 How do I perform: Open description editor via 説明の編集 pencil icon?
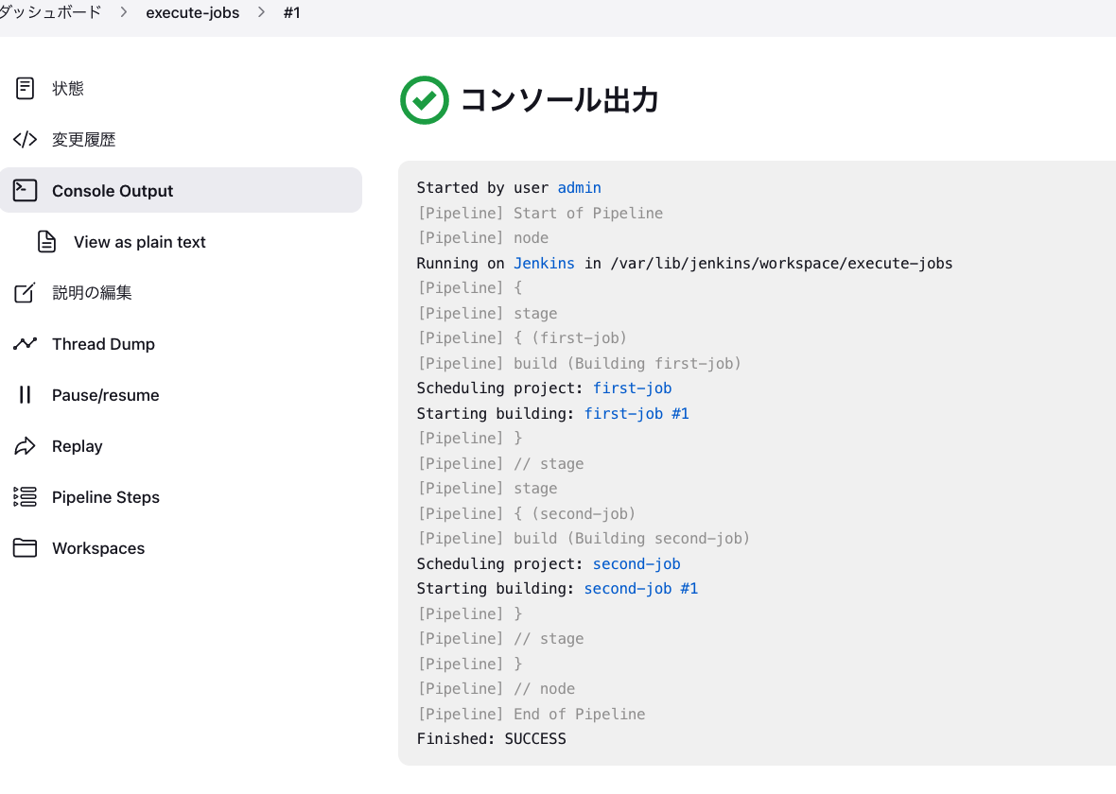click(x=26, y=293)
